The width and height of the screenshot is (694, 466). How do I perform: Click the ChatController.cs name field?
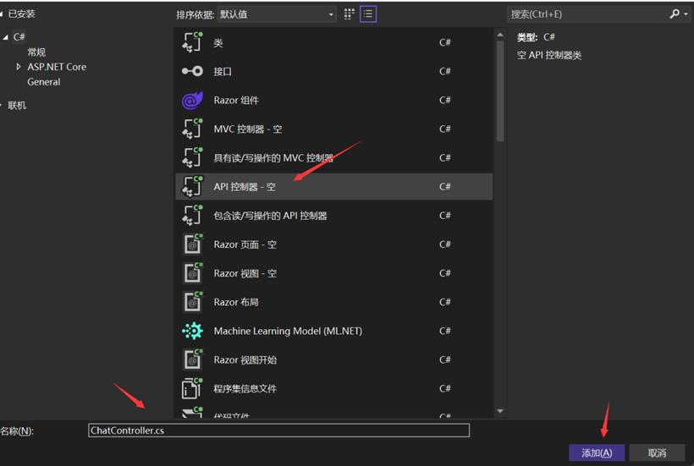tap(278, 430)
